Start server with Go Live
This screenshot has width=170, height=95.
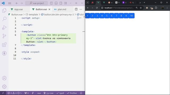tap(49, 93)
